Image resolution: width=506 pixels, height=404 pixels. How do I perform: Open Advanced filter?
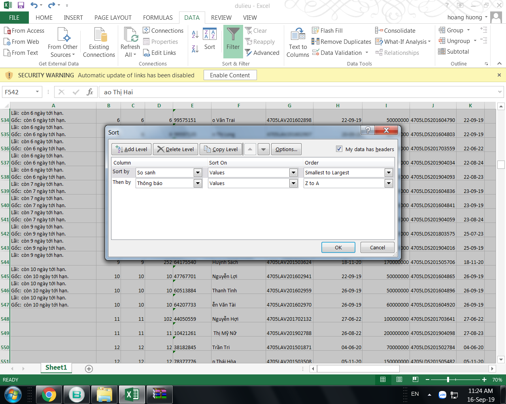click(x=262, y=53)
